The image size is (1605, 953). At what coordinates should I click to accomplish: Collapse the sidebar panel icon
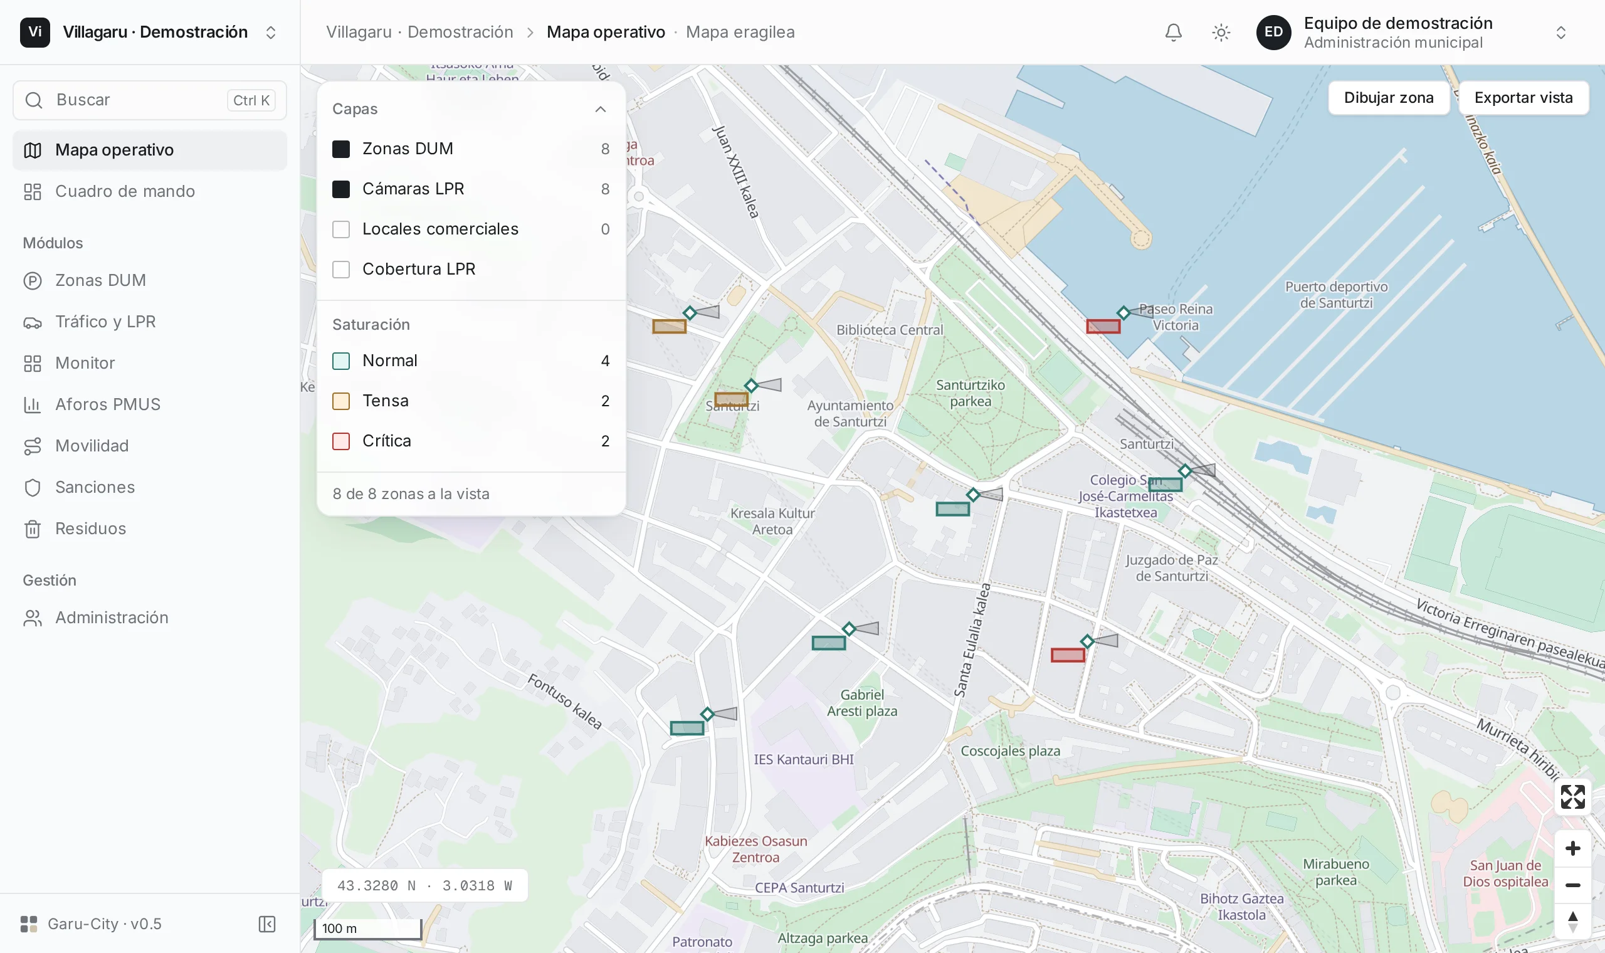pyautogui.click(x=266, y=924)
